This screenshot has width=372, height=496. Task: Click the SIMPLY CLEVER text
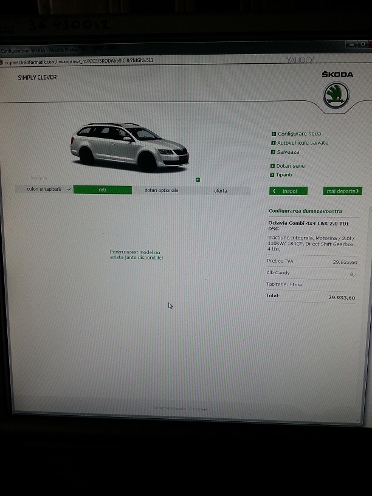pos(37,78)
